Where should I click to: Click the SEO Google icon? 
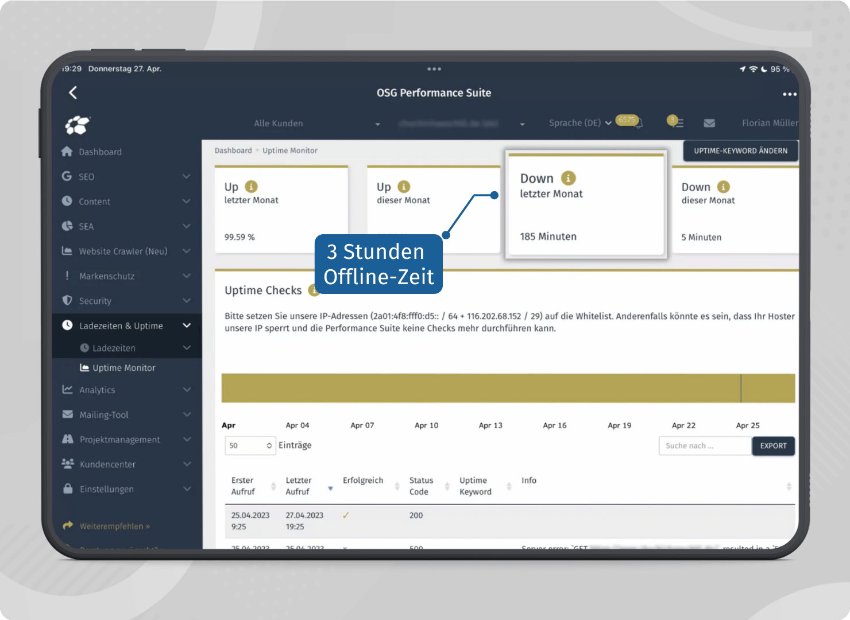(67, 176)
